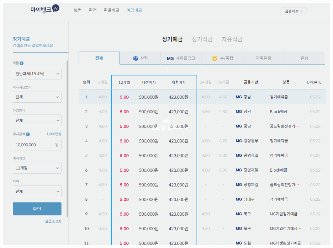
Task: Switch to the 은행 tab
Action: pos(305,58)
